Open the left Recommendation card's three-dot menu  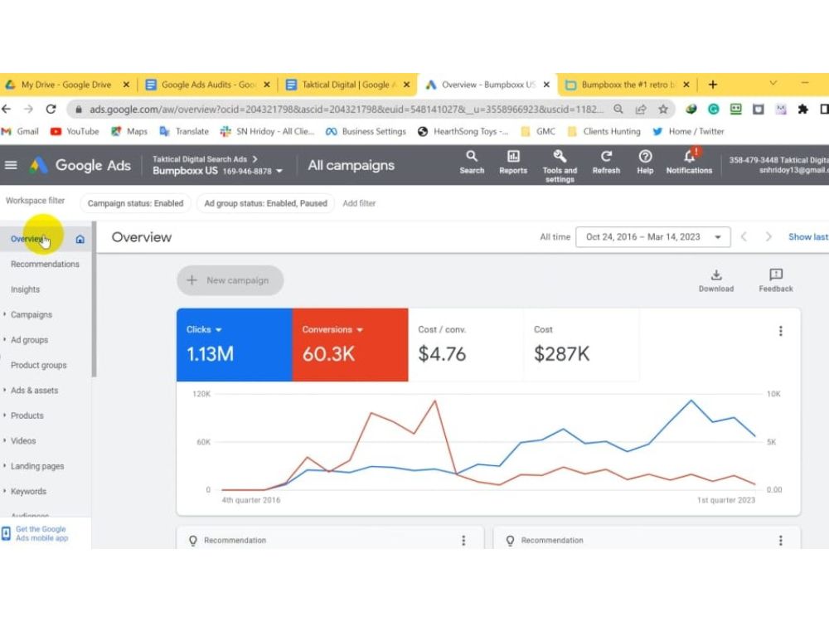(463, 540)
